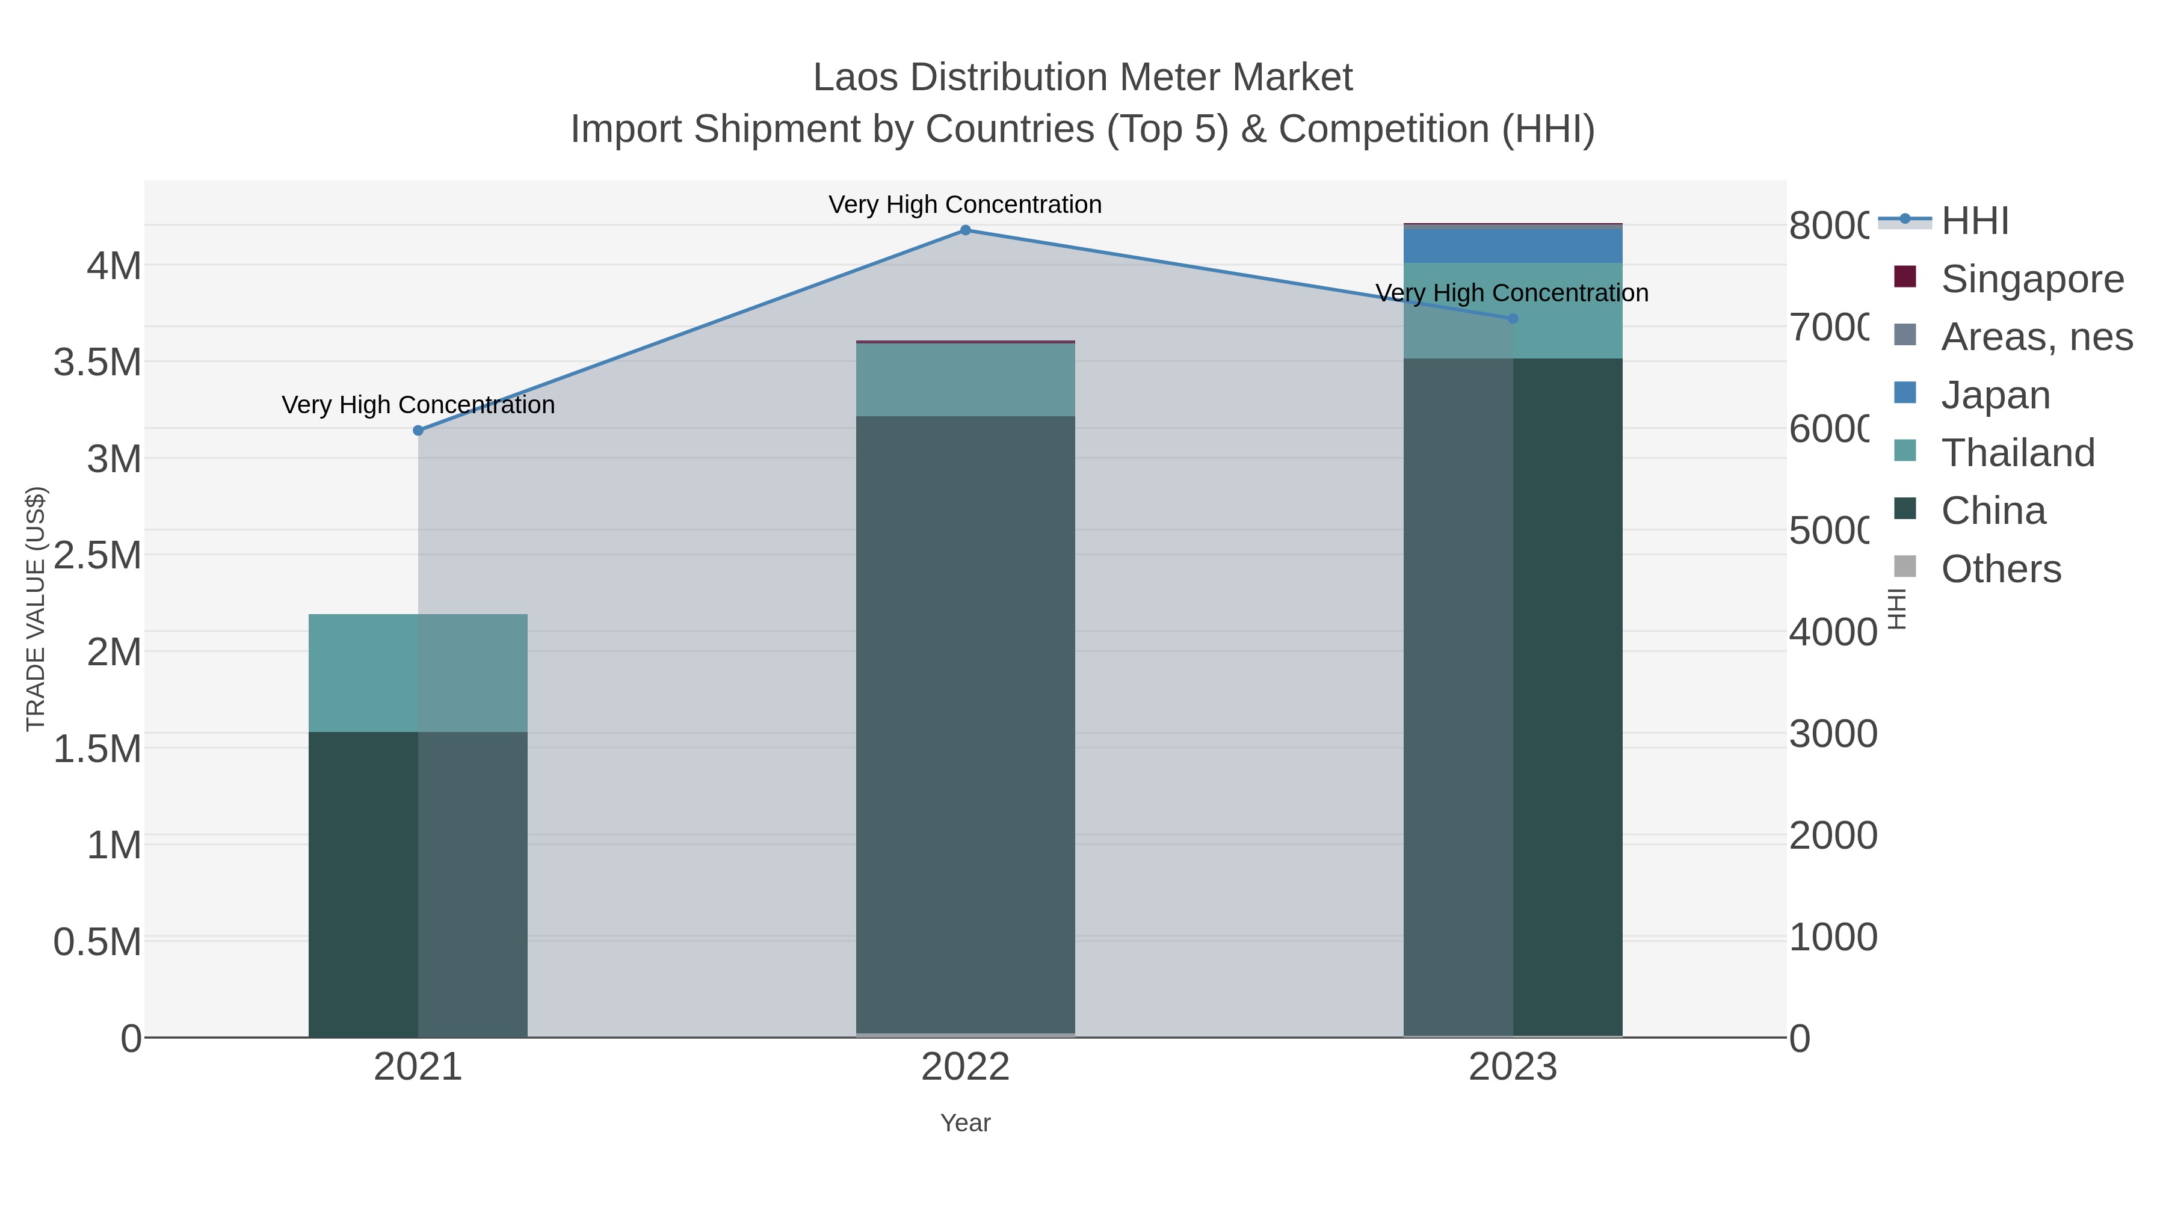Click the 2023 China bar segment
2166x1218 pixels.
point(1513,697)
